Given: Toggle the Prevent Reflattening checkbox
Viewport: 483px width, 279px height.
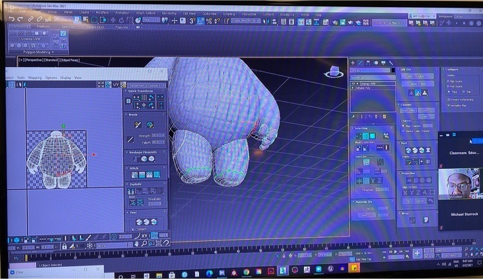Looking at the screenshot, I should pos(448,100).
